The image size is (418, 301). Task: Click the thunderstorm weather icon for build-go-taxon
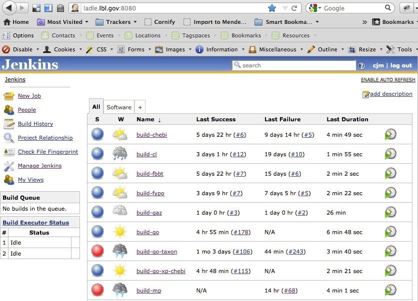click(x=120, y=251)
